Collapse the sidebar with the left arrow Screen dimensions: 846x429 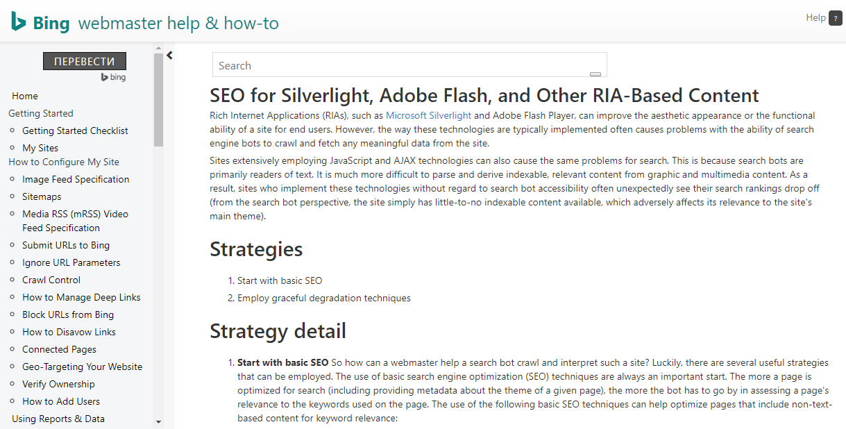tap(169, 56)
